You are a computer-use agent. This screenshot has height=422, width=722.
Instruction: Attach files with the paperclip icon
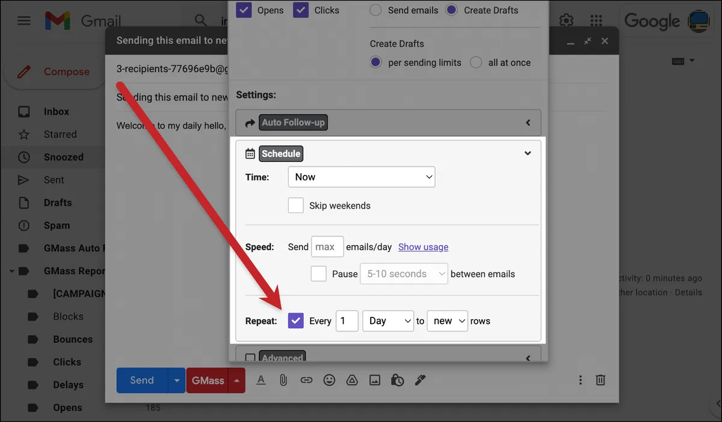[x=283, y=380]
